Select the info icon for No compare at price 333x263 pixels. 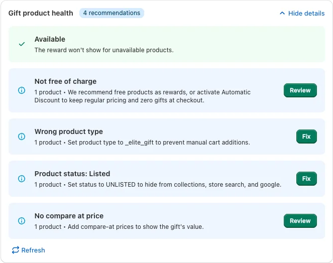[x=22, y=221]
